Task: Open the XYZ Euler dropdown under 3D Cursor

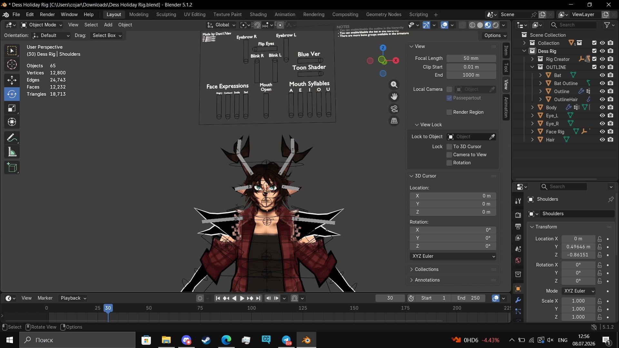Action: click(x=453, y=256)
